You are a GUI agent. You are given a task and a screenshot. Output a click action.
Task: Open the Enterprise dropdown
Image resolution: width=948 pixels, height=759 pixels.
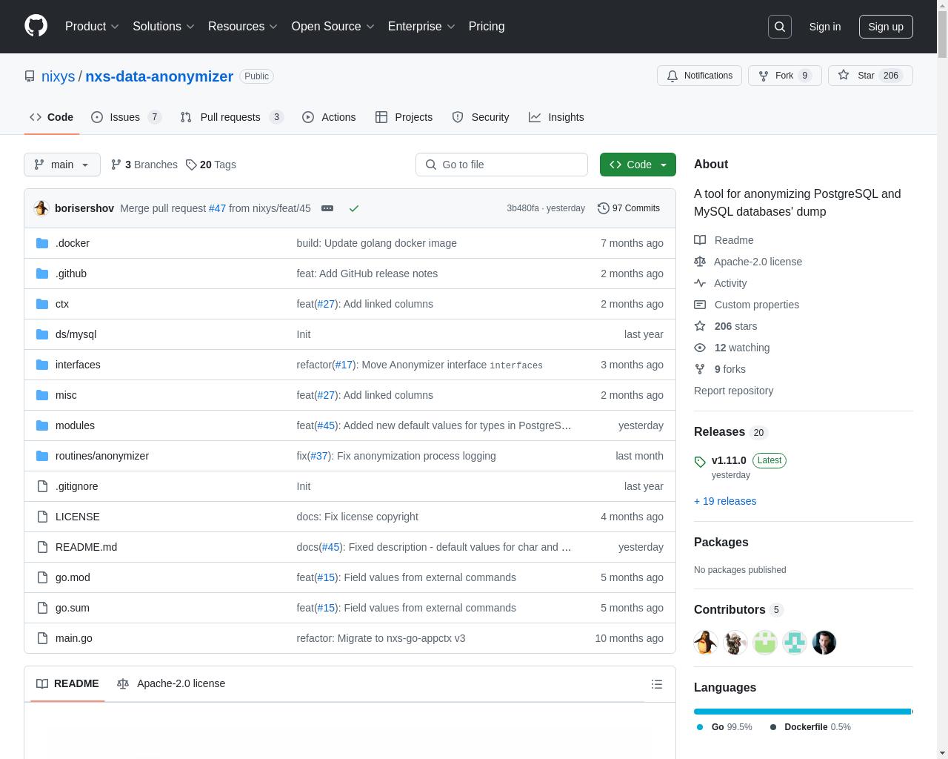coord(421,27)
